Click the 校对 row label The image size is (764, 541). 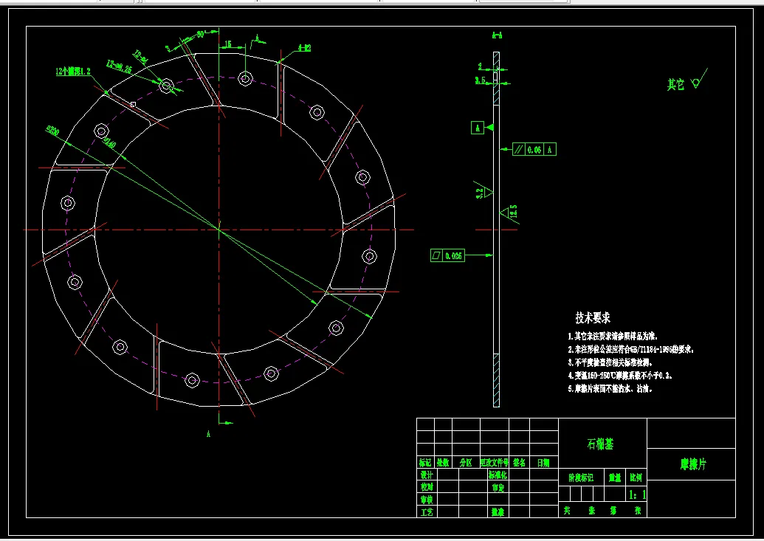coord(427,487)
